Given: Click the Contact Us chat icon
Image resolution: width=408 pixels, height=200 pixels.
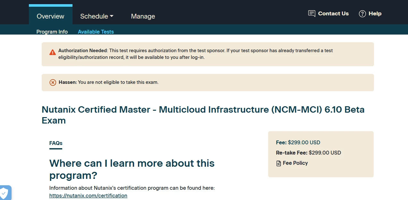Looking at the screenshot, I should tap(311, 13).
